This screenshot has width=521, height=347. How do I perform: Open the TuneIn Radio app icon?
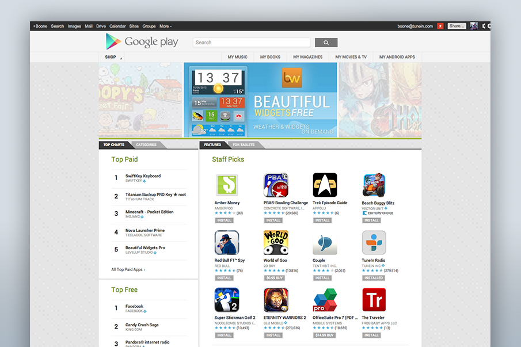click(374, 242)
